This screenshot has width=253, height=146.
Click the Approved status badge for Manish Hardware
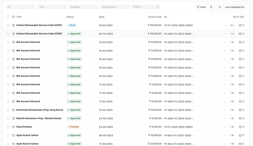point(74,118)
